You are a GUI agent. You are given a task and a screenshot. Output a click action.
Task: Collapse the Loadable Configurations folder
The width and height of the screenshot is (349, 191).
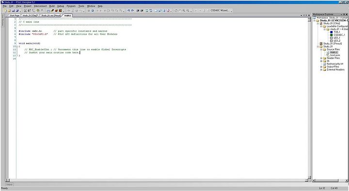(321, 26)
